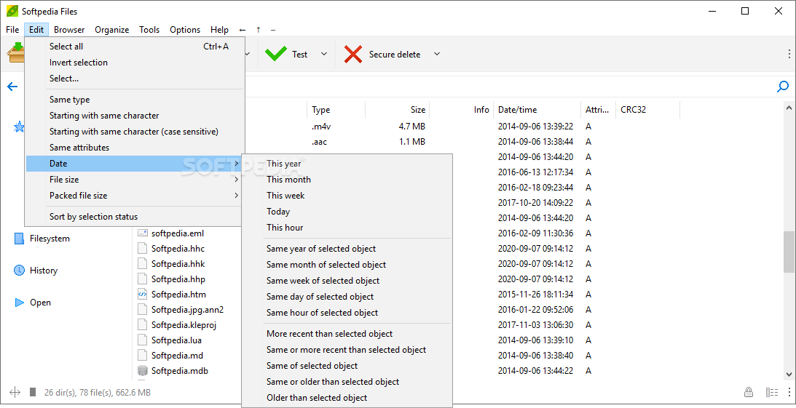Click the Type column header

[x=336, y=110]
